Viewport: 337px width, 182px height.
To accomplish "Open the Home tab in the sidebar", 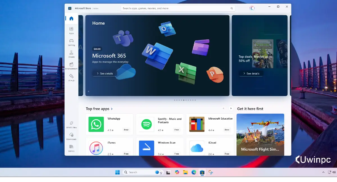I will point(71,18).
